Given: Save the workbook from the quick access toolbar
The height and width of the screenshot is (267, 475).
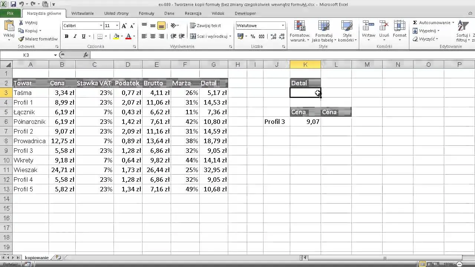Looking at the screenshot, I should tap(13, 4).
